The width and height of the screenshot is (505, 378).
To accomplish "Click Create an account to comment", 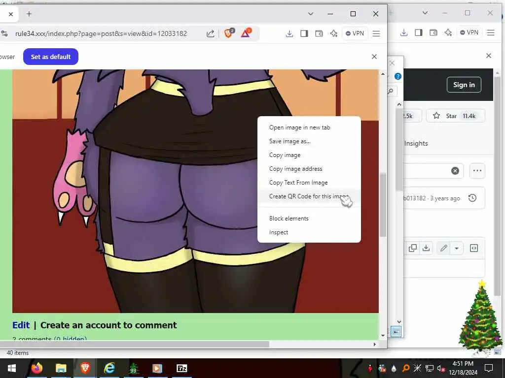I will click(108, 325).
